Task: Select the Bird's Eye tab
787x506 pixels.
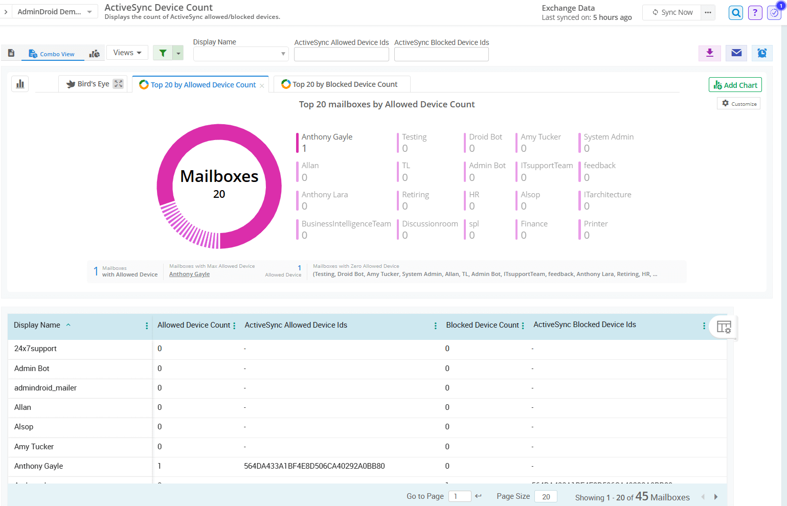Action: [92, 83]
